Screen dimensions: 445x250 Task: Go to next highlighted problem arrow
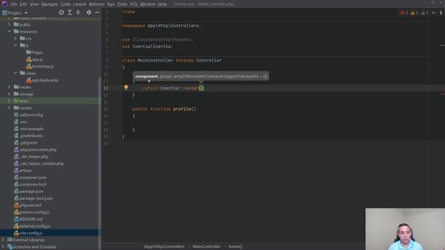click(x=441, y=12)
